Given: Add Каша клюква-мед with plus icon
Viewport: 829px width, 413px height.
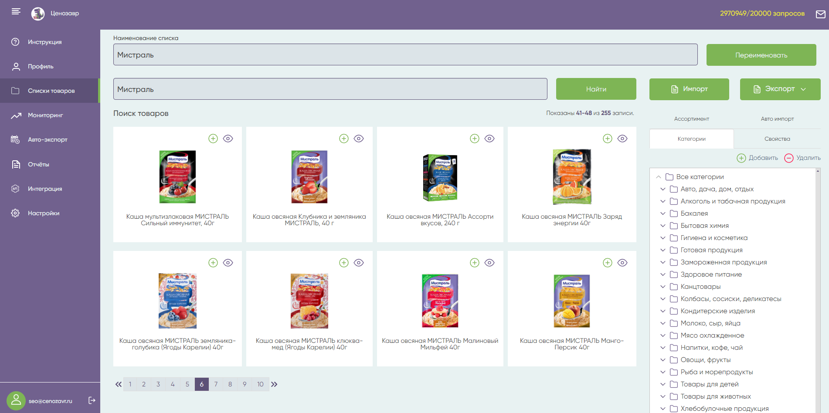Looking at the screenshot, I should [x=344, y=263].
